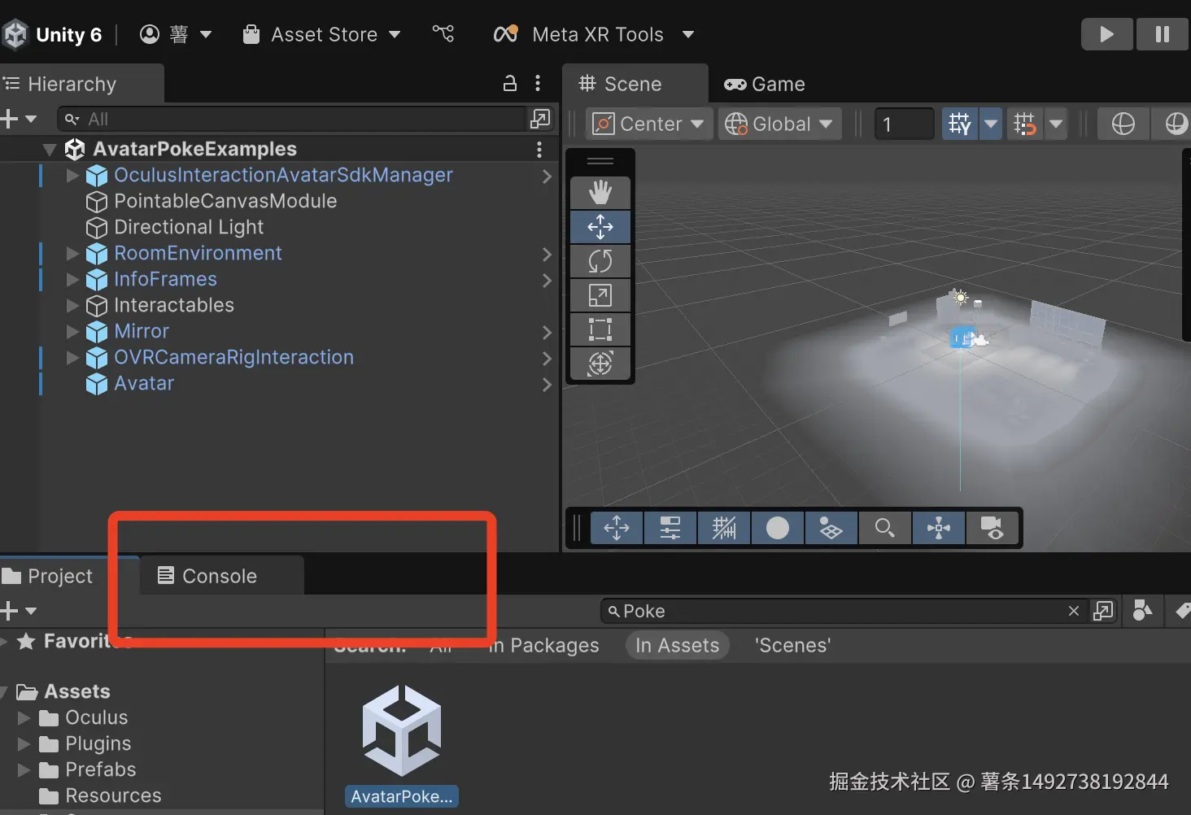
Task: Click the overlay Move tool icon
Action: click(616, 528)
